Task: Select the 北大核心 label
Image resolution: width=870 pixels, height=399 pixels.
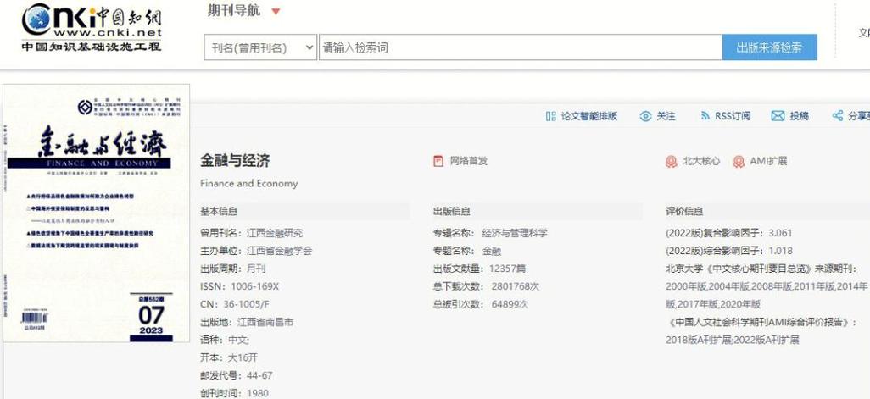Action: [x=700, y=161]
